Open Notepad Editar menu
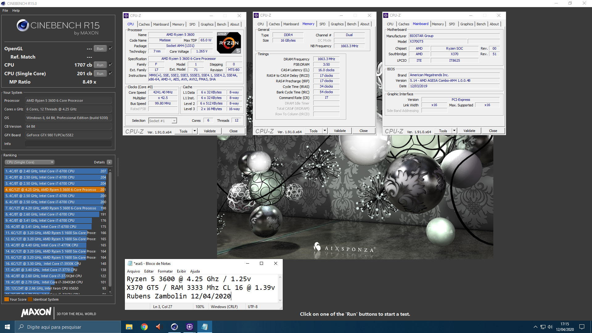Screen dimensions: 592x333 [149, 271]
